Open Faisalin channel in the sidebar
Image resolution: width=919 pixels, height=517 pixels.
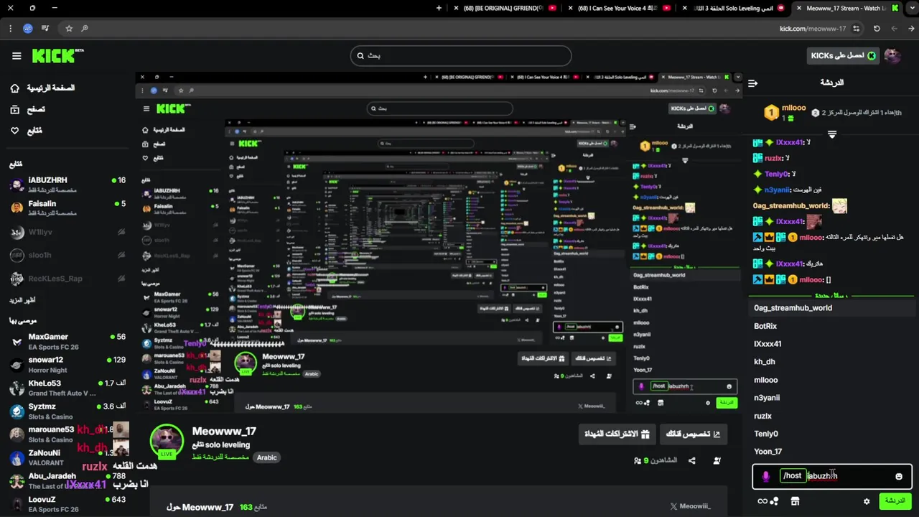click(x=67, y=208)
